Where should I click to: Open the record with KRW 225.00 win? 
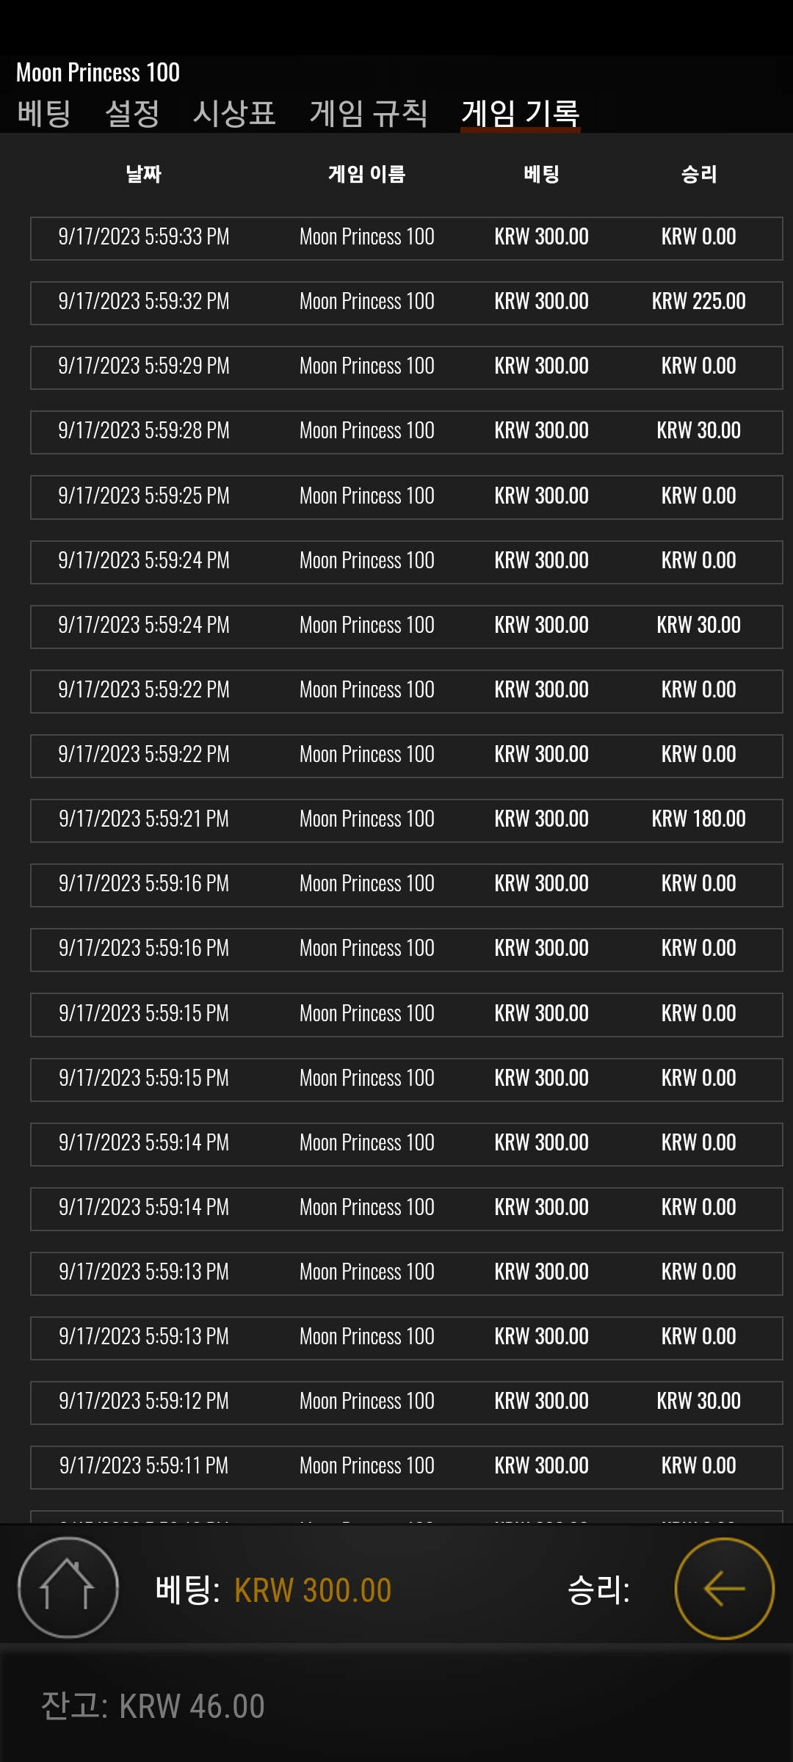click(x=406, y=302)
